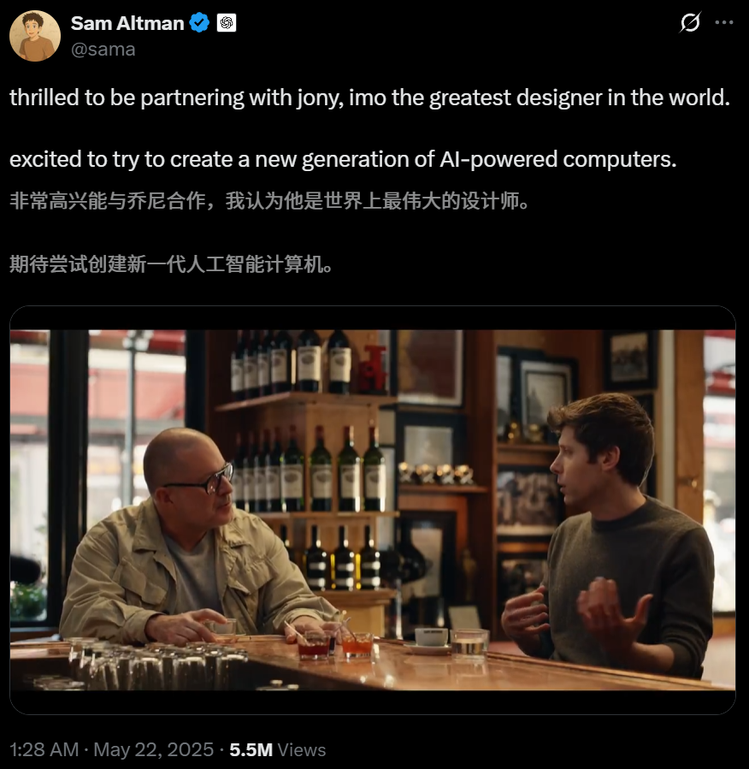Click the 'excited to try to create' line
749x769 pixels.
[343, 159]
